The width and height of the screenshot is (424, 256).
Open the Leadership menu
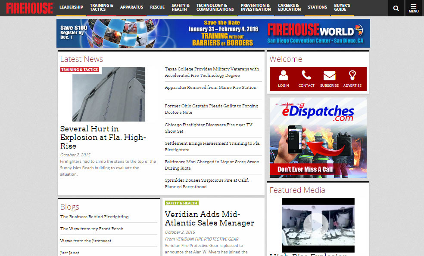[x=71, y=7]
